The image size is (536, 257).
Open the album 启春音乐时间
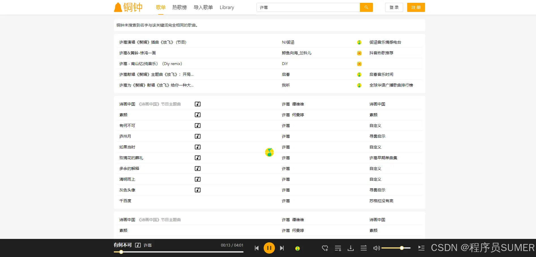point(381,74)
